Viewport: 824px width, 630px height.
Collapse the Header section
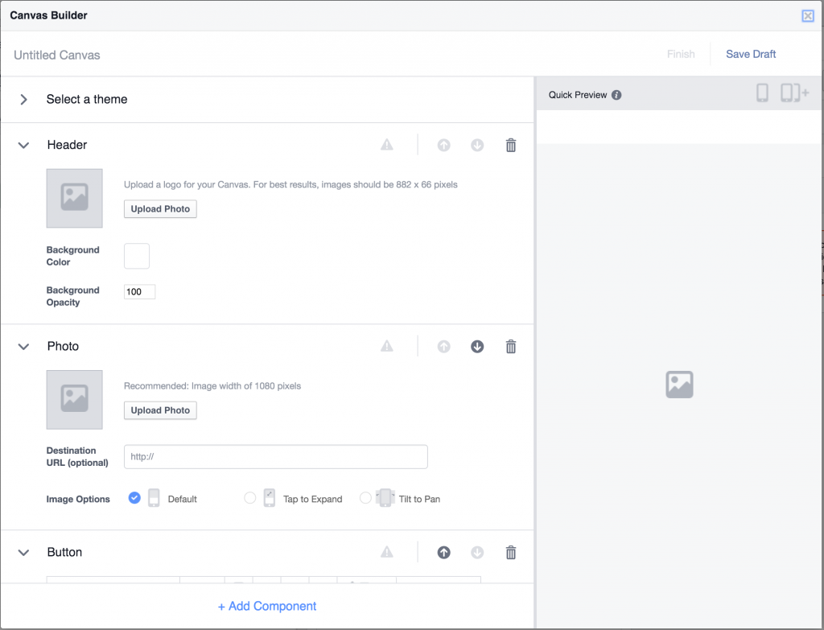coord(23,145)
